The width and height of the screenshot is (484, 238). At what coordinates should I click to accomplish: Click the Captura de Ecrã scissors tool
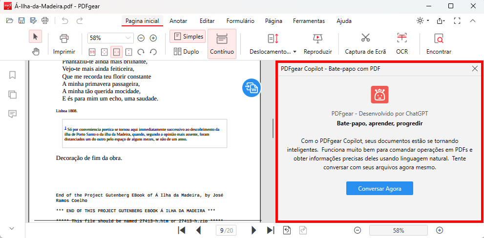(365, 44)
